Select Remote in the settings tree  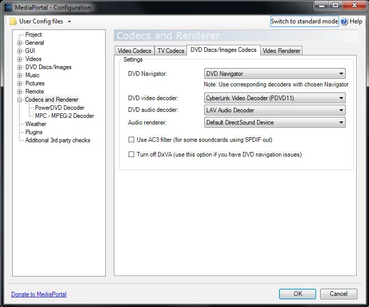[35, 91]
